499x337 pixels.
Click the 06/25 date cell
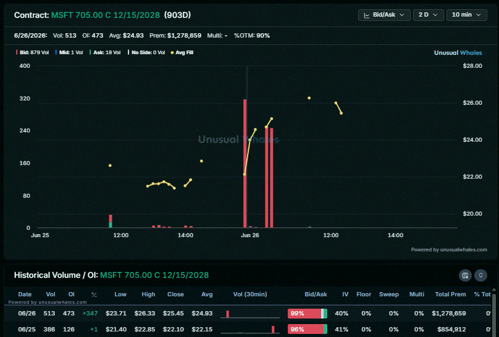pyautogui.click(x=27, y=330)
